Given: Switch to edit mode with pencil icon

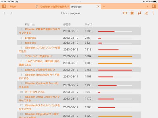Looking at the screenshot, I should [146, 13].
